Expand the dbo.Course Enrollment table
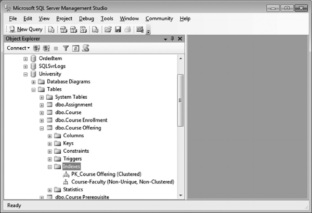Viewport: 312px width, 213px height. pyautogui.click(x=42, y=121)
